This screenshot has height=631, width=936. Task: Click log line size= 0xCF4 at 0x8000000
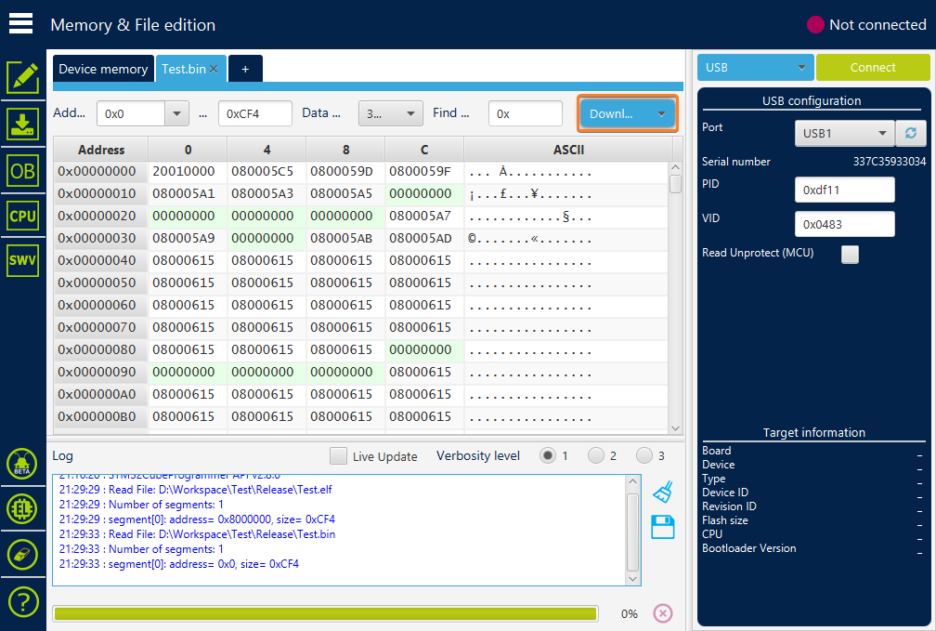(197, 519)
